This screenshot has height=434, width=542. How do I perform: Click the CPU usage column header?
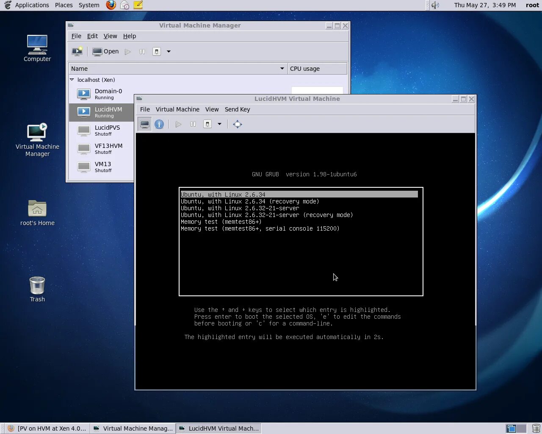[x=317, y=69]
